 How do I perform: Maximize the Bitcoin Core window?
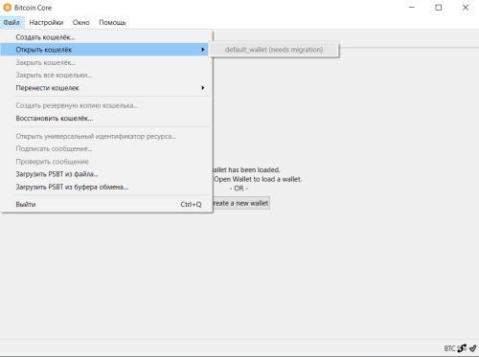pyautogui.click(x=439, y=8)
